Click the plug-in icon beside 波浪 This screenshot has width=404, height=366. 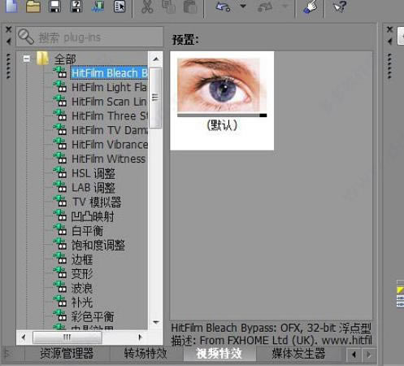(x=60, y=287)
